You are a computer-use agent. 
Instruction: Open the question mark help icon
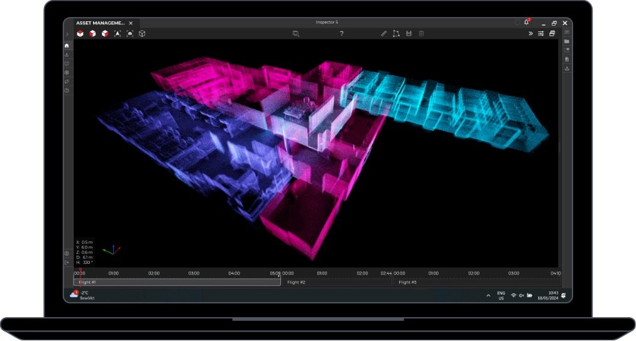point(341,33)
